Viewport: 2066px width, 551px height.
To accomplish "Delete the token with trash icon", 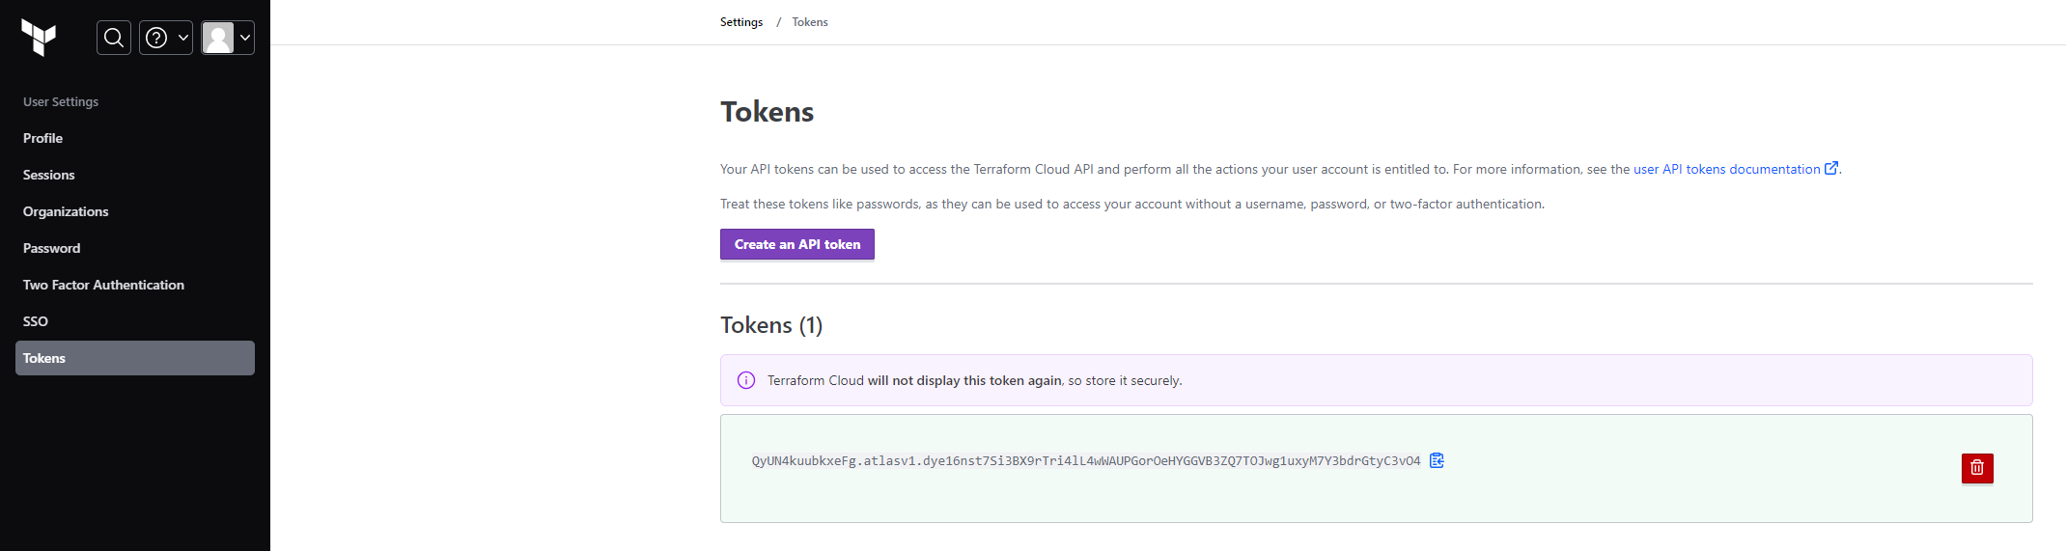I will coord(1976,468).
